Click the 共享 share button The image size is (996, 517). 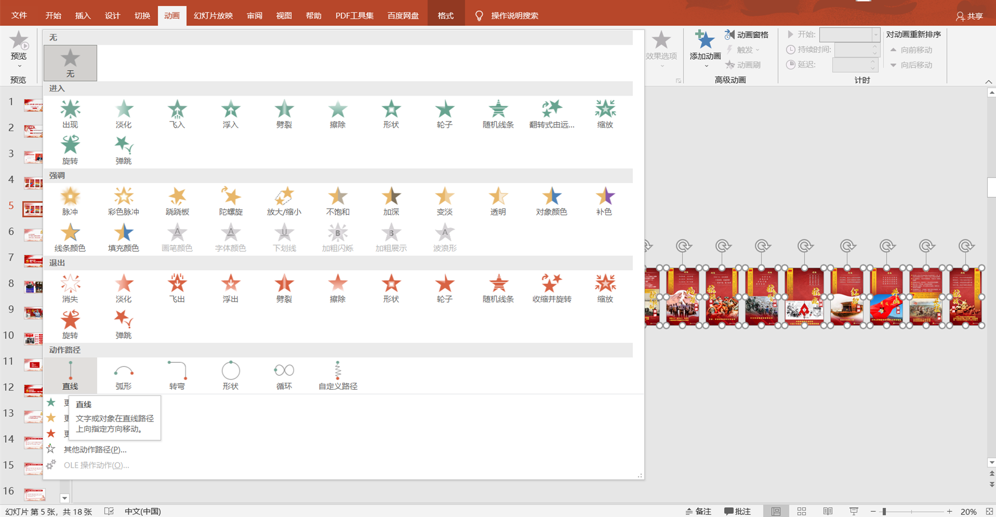pyautogui.click(x=969, y=16)
